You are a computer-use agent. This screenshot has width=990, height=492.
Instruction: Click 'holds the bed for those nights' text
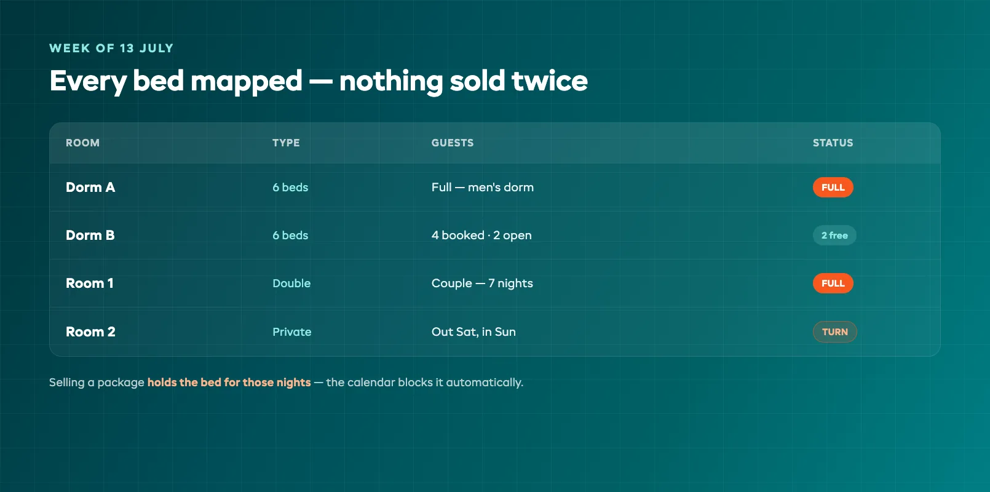229,383
